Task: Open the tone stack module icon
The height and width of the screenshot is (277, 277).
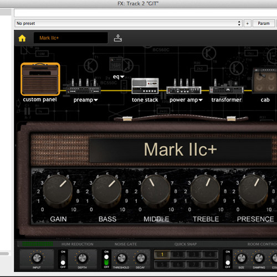Action: tap(145, 86)
